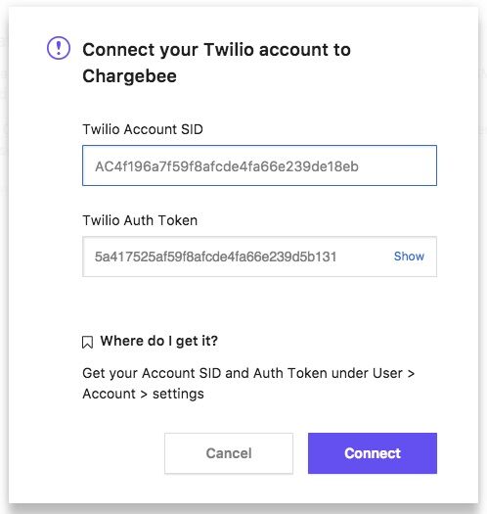Connect the Twilio account to Chargebee
487x514 pixels.
[x=373, y=453]
